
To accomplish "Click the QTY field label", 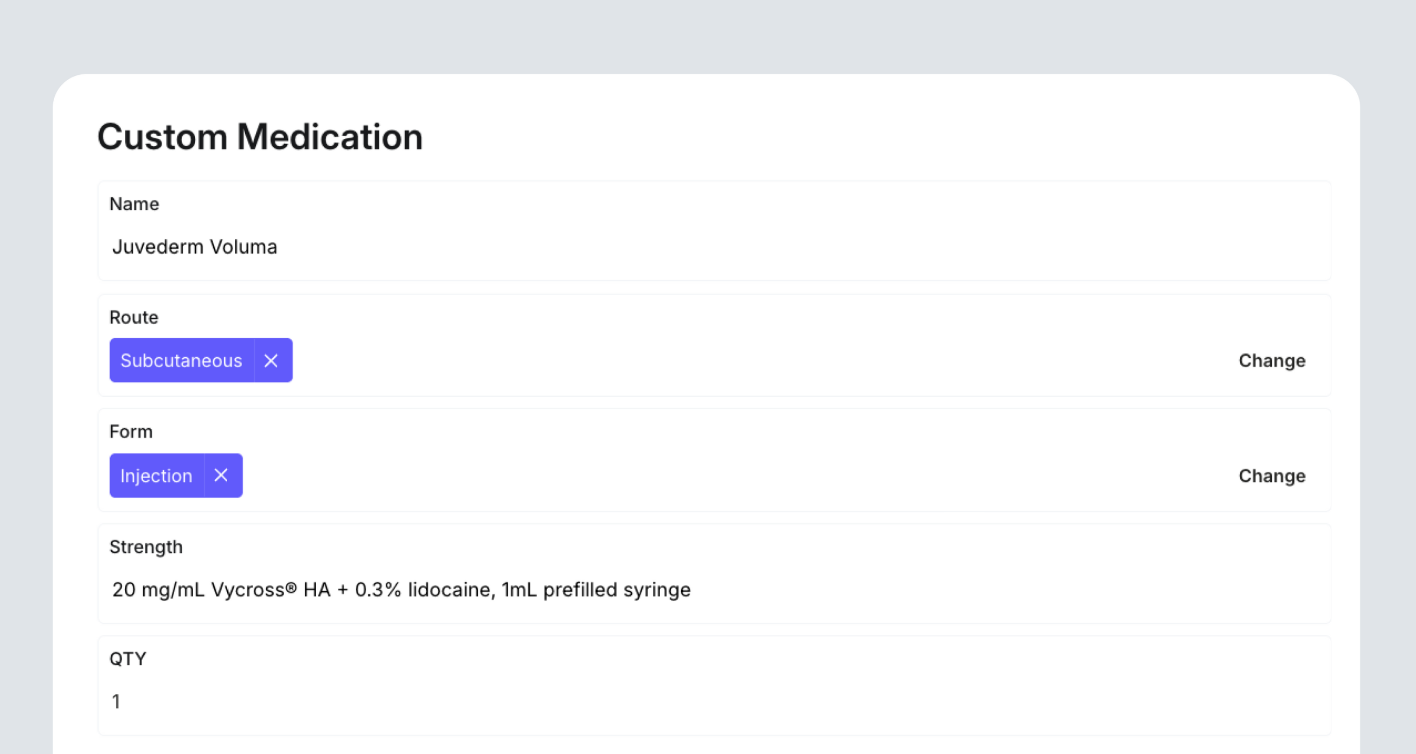I will coord(127,659).
